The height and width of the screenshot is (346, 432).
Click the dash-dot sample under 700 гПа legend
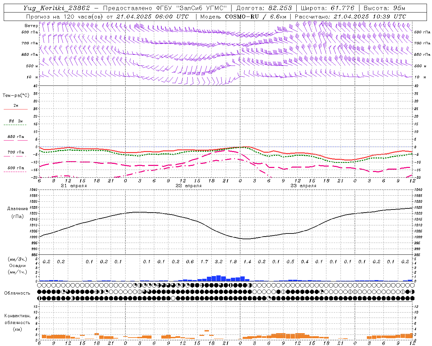pyautogui.click(x=15, y=156)
